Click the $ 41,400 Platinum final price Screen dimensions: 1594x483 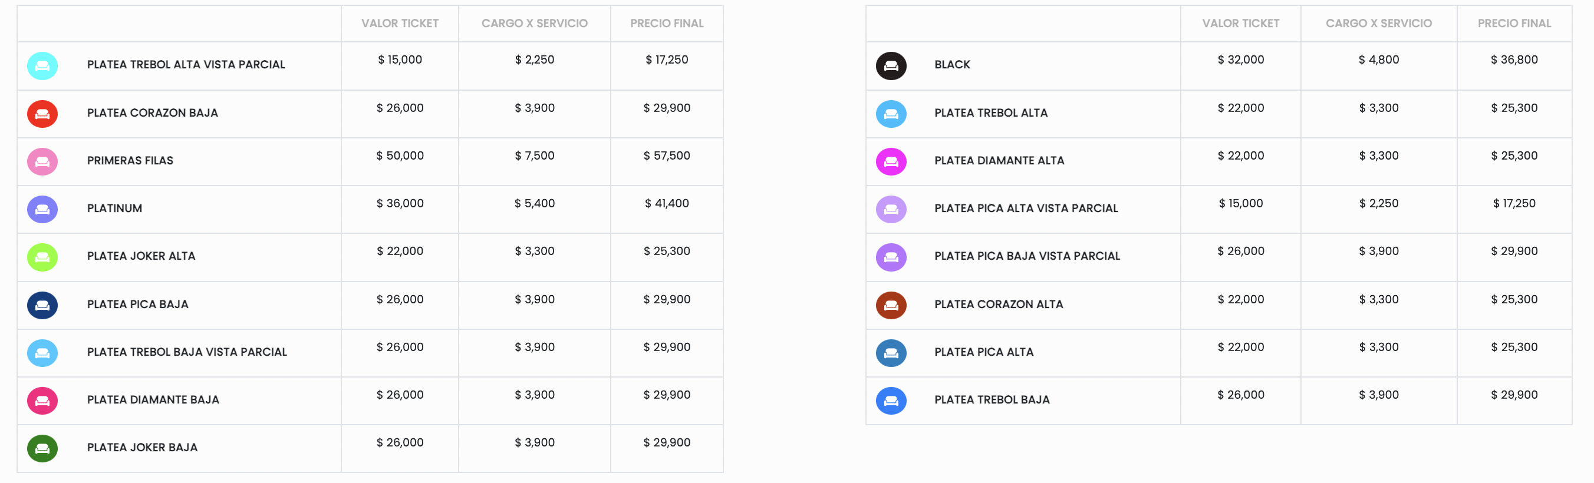(x=667, y=203)
